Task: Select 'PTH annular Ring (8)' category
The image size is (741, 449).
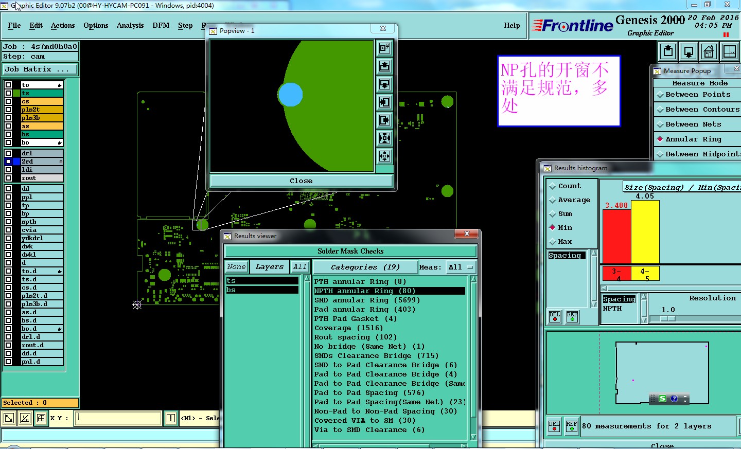Action: coord(389,282)
